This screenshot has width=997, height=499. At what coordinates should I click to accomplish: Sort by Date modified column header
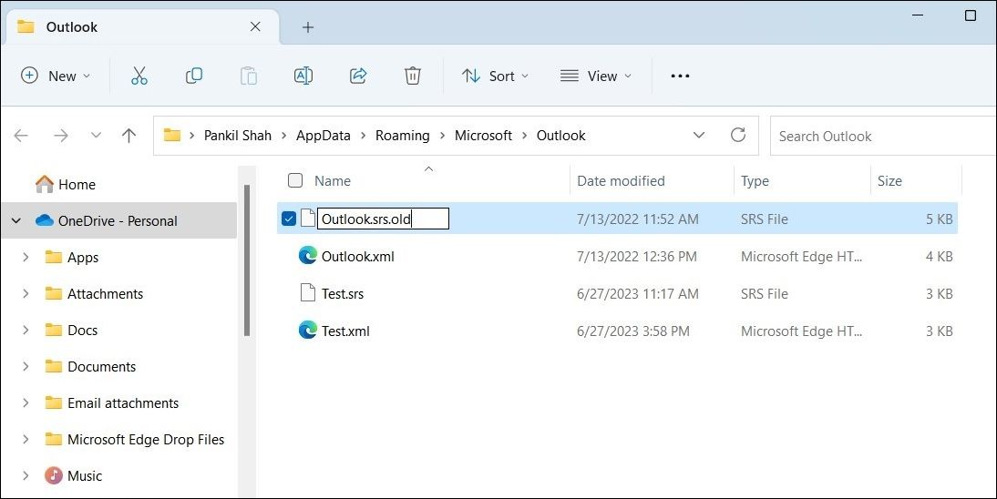click(621, 180)
